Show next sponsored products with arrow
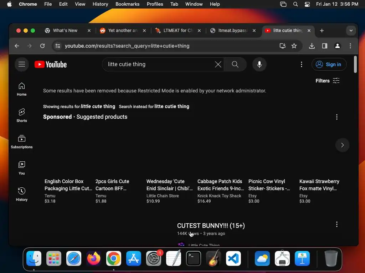This screenshot has height=273, width=365. click(x=343, y=145)
